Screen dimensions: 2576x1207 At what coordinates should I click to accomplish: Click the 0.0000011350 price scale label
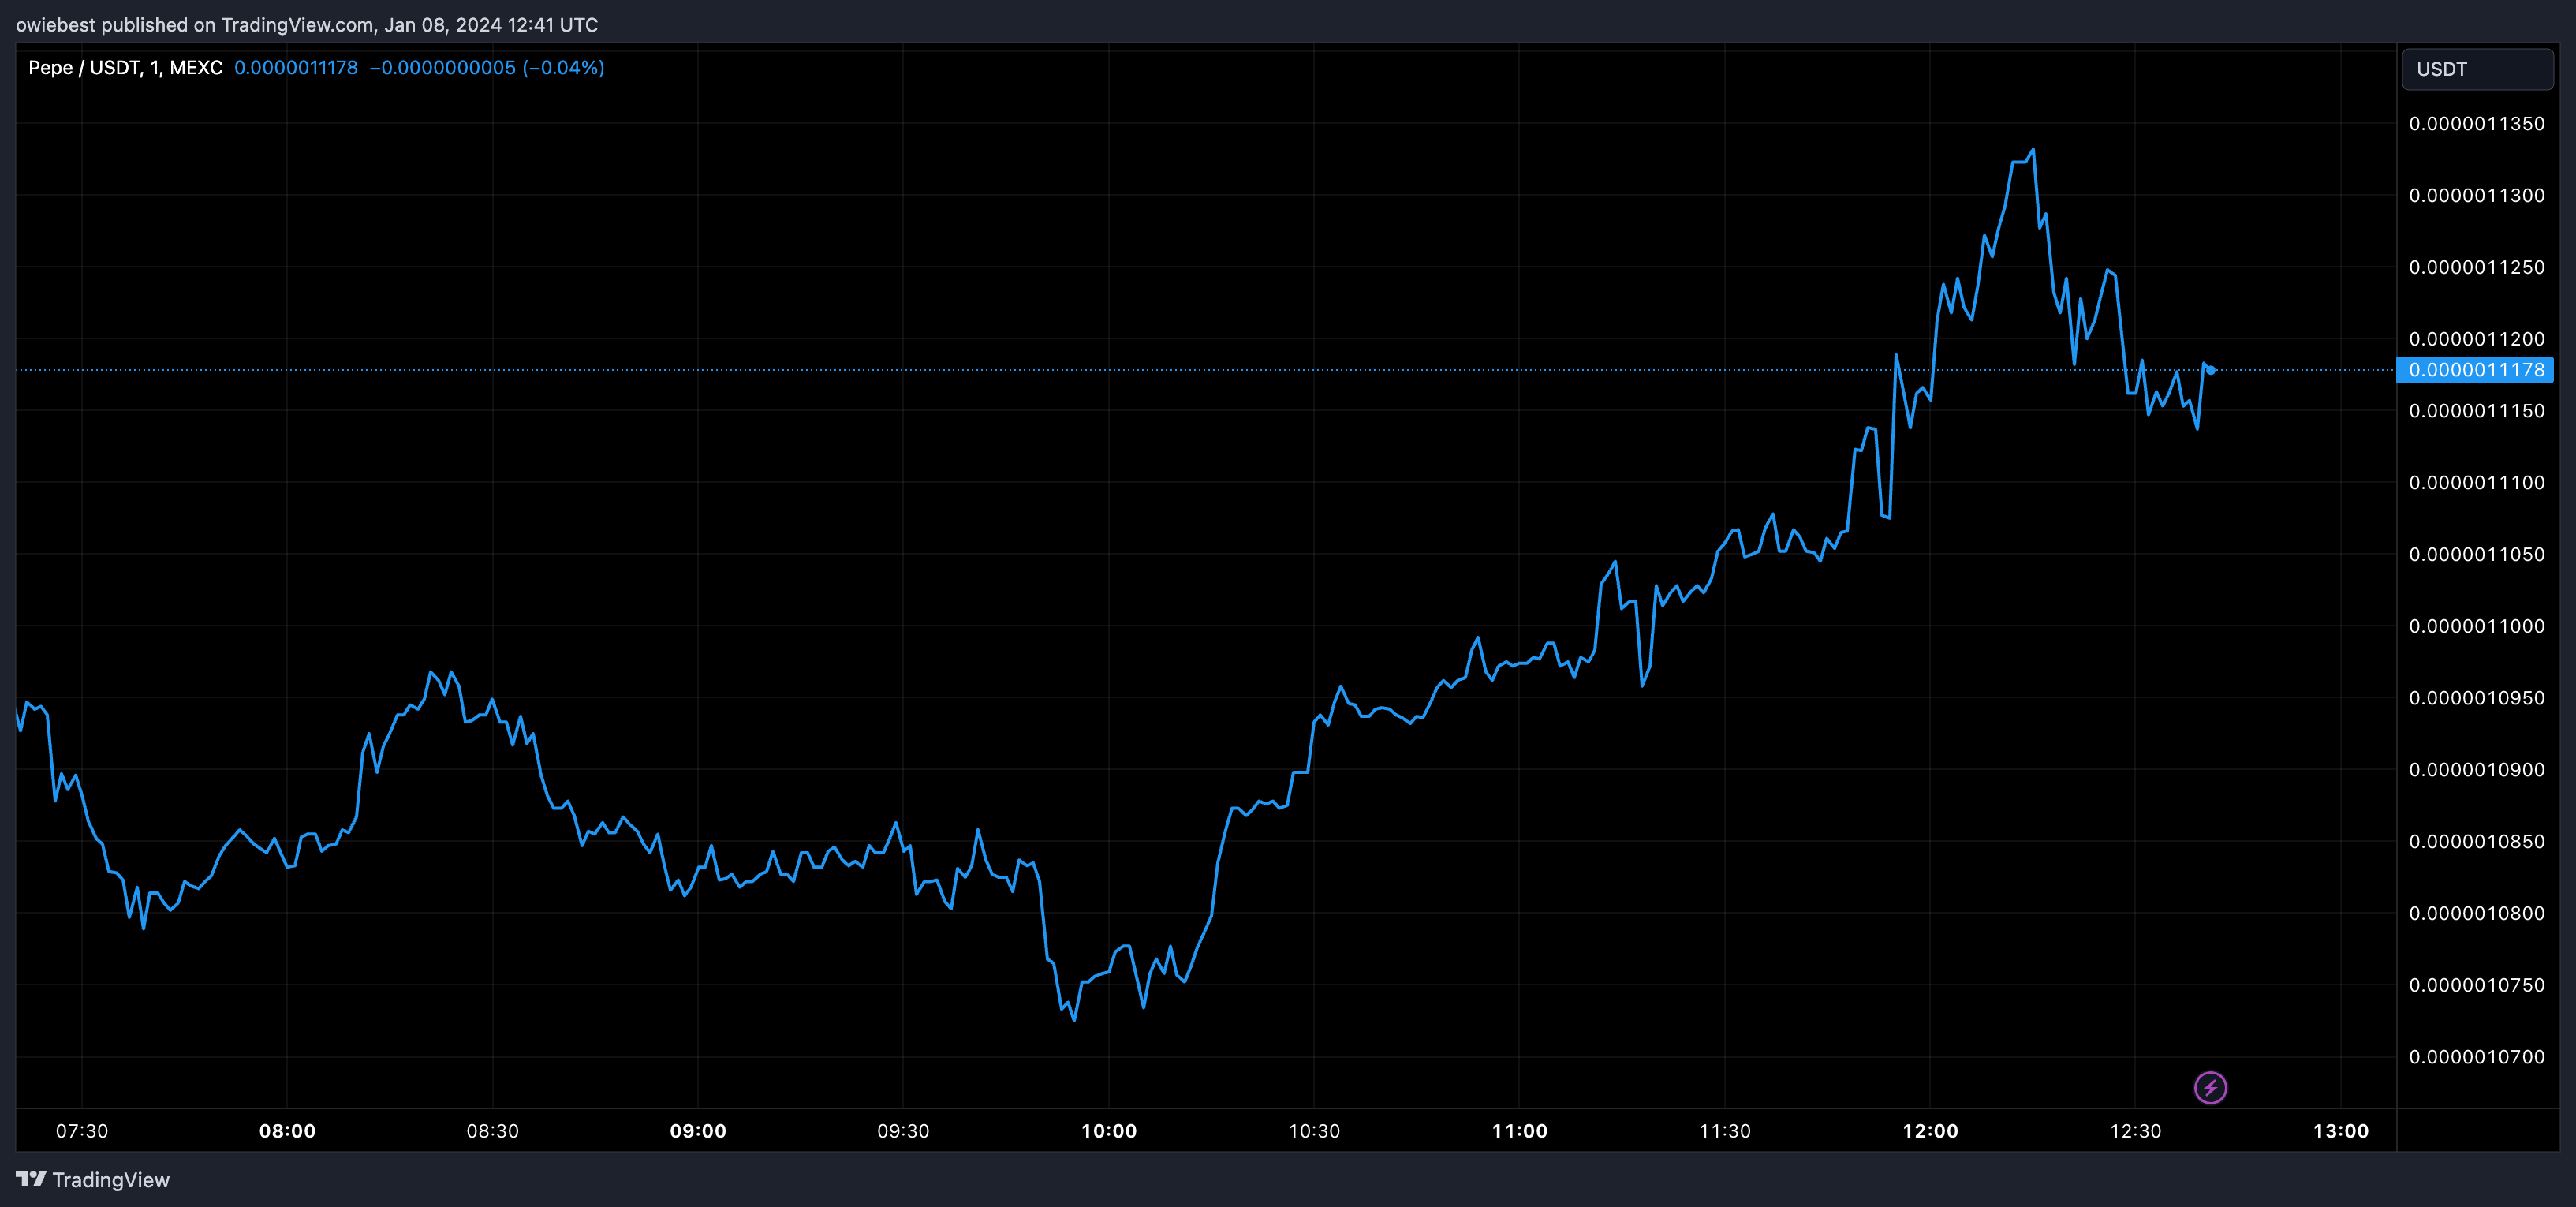click(x=2476, y=124)
